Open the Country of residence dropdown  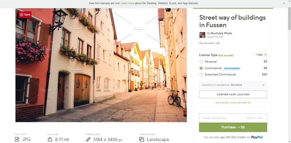[x=233, y=85]
